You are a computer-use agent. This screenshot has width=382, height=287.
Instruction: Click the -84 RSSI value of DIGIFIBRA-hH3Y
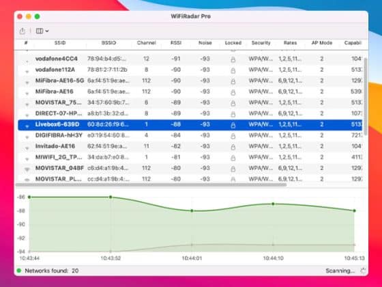[x=176, y=135]
